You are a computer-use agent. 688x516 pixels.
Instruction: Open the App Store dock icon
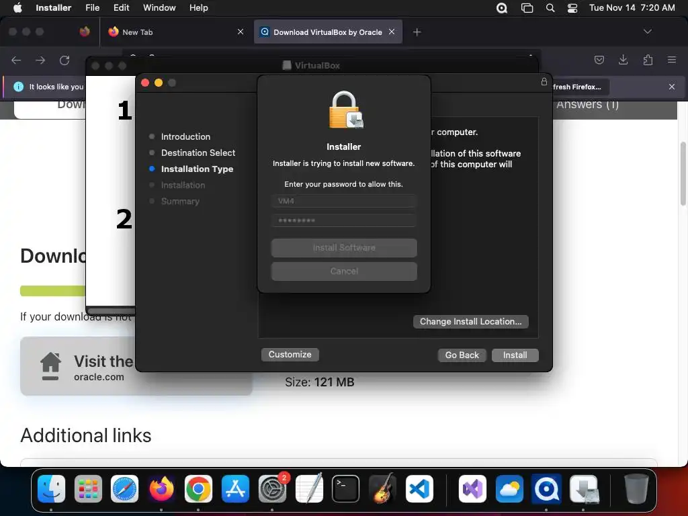click(235, 488)
